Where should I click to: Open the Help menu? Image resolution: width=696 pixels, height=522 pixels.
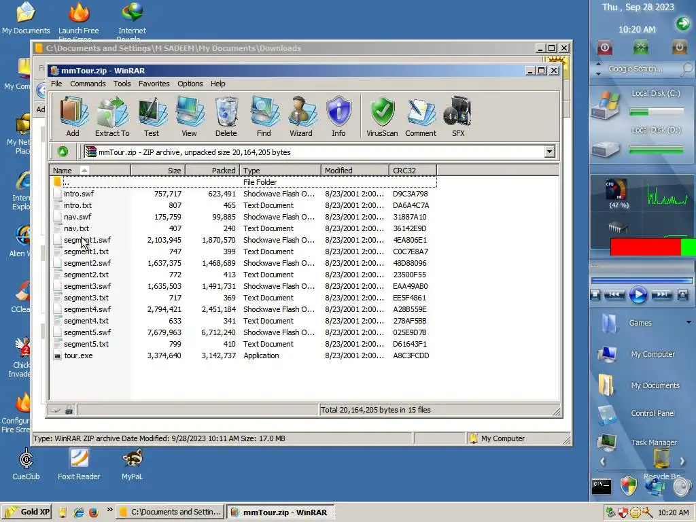click(217, 84)
